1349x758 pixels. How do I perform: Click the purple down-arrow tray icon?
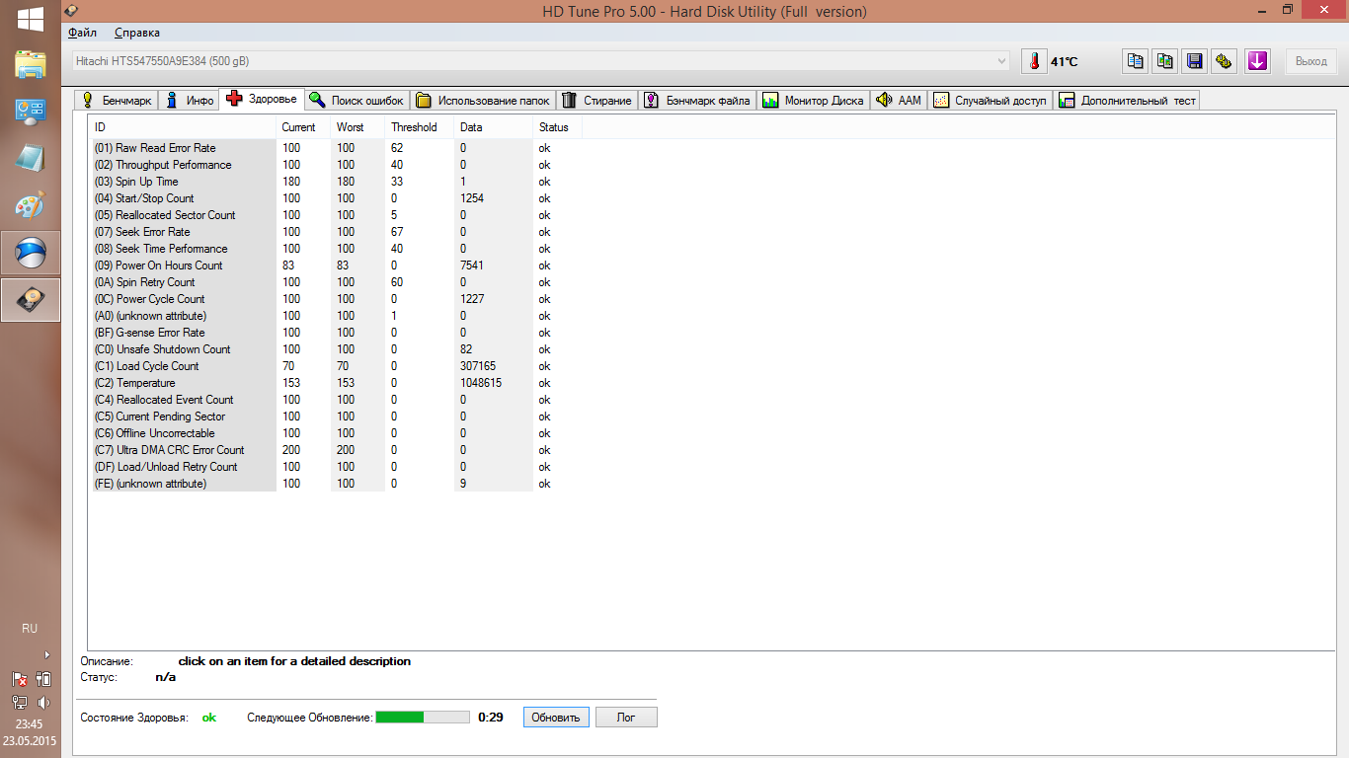click(1257, 61)
